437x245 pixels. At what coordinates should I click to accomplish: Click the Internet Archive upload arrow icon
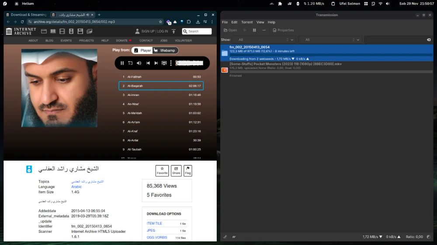tap(173, 31)
